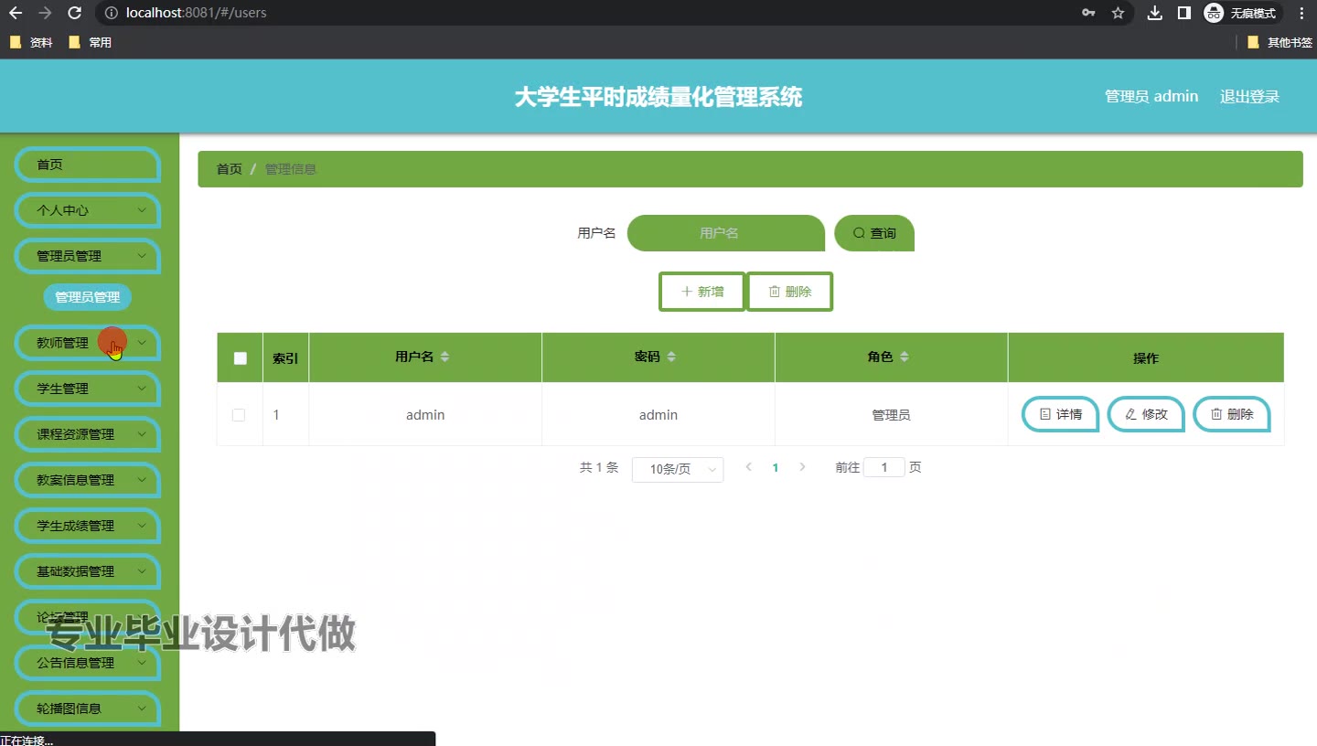The image size is (1317, 746).
Task: Open the 常用 bookmarks folder
Action: [x=90, y=42]
